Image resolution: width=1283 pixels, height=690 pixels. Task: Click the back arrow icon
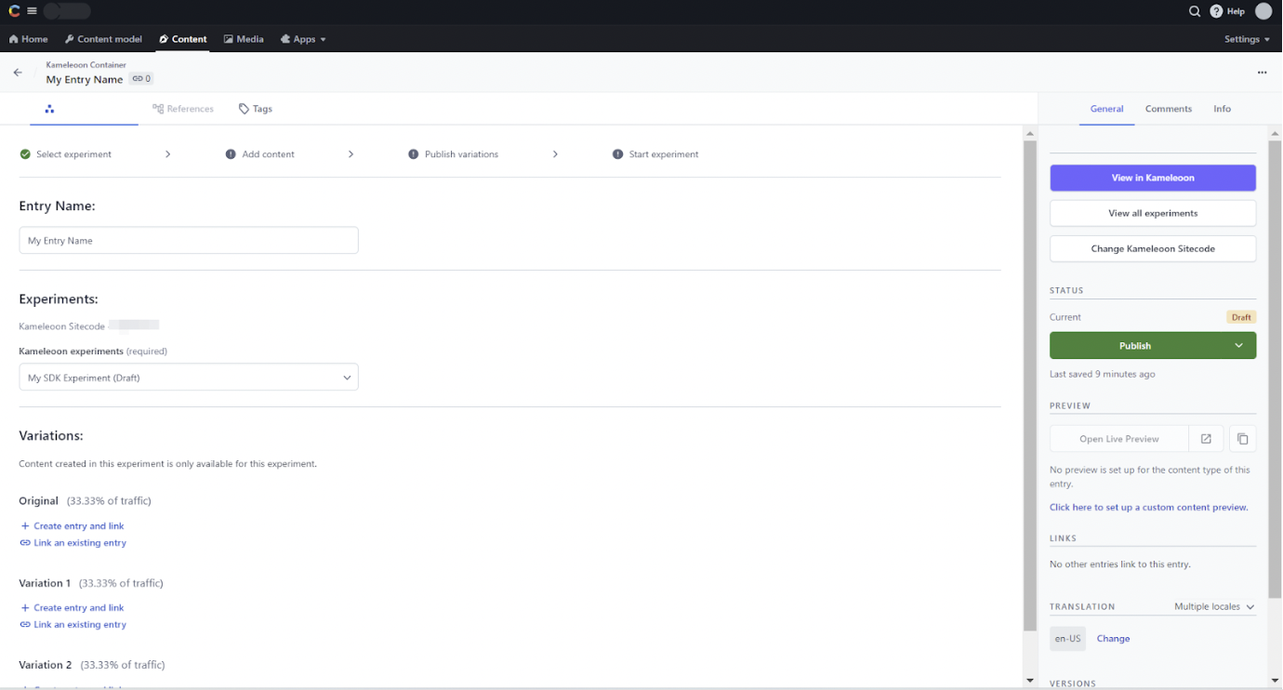pyautogui.click(x=18, y=73)
